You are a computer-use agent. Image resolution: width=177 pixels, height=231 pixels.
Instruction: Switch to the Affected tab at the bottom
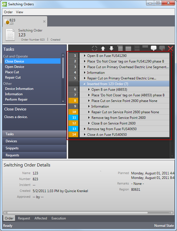point(41,218)
